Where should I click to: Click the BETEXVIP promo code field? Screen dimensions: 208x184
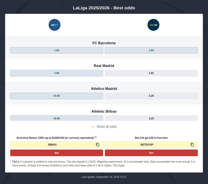click(x=147, y=145)
